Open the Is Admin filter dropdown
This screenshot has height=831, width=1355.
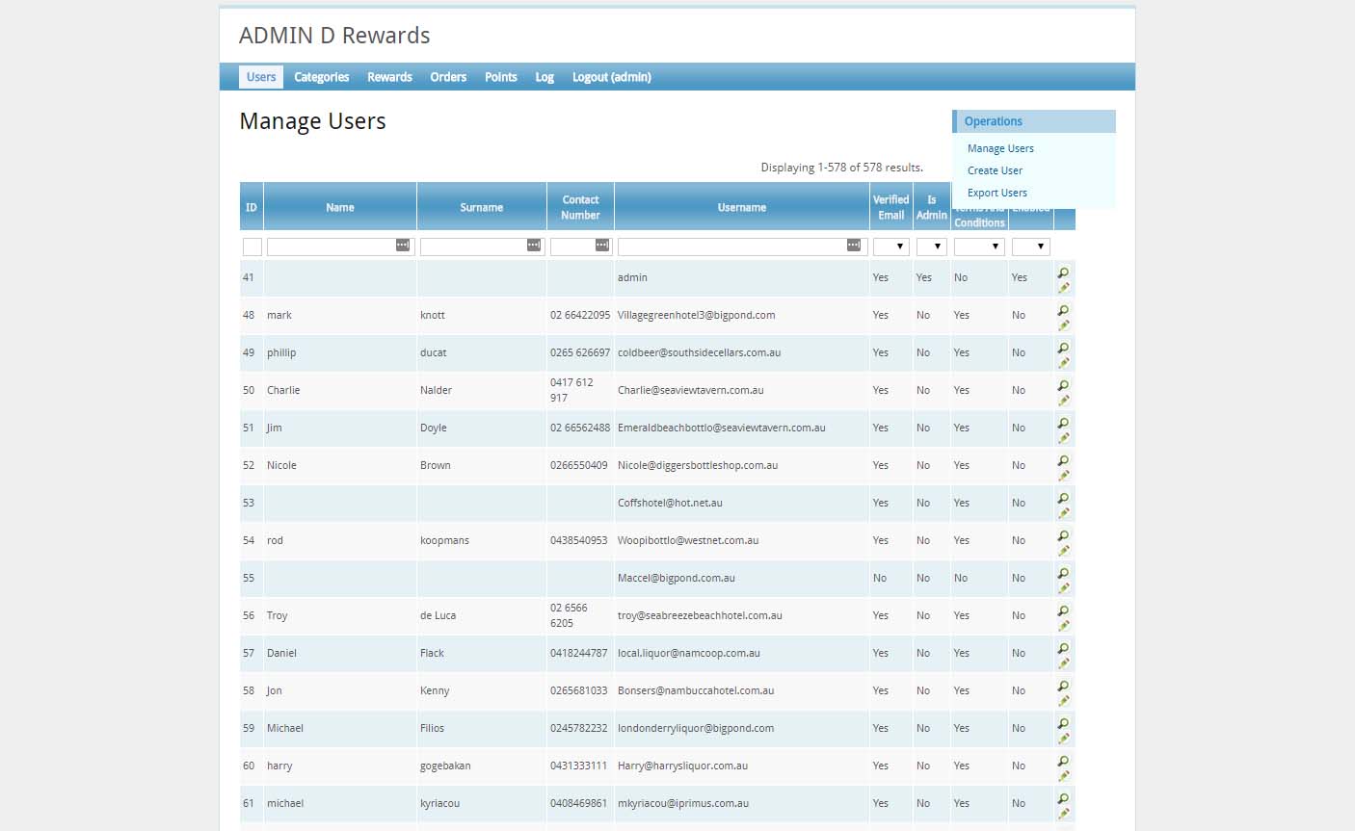931,246
